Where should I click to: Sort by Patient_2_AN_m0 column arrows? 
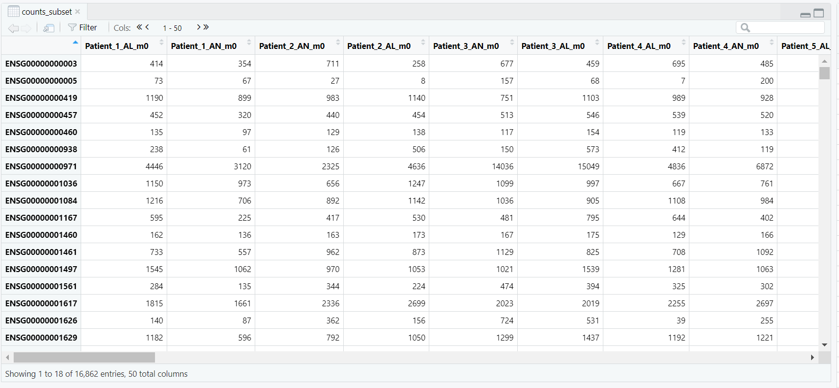[x=337, y=43]
